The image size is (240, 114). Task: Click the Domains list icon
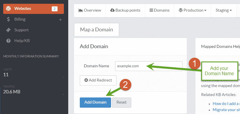(152, 10)
